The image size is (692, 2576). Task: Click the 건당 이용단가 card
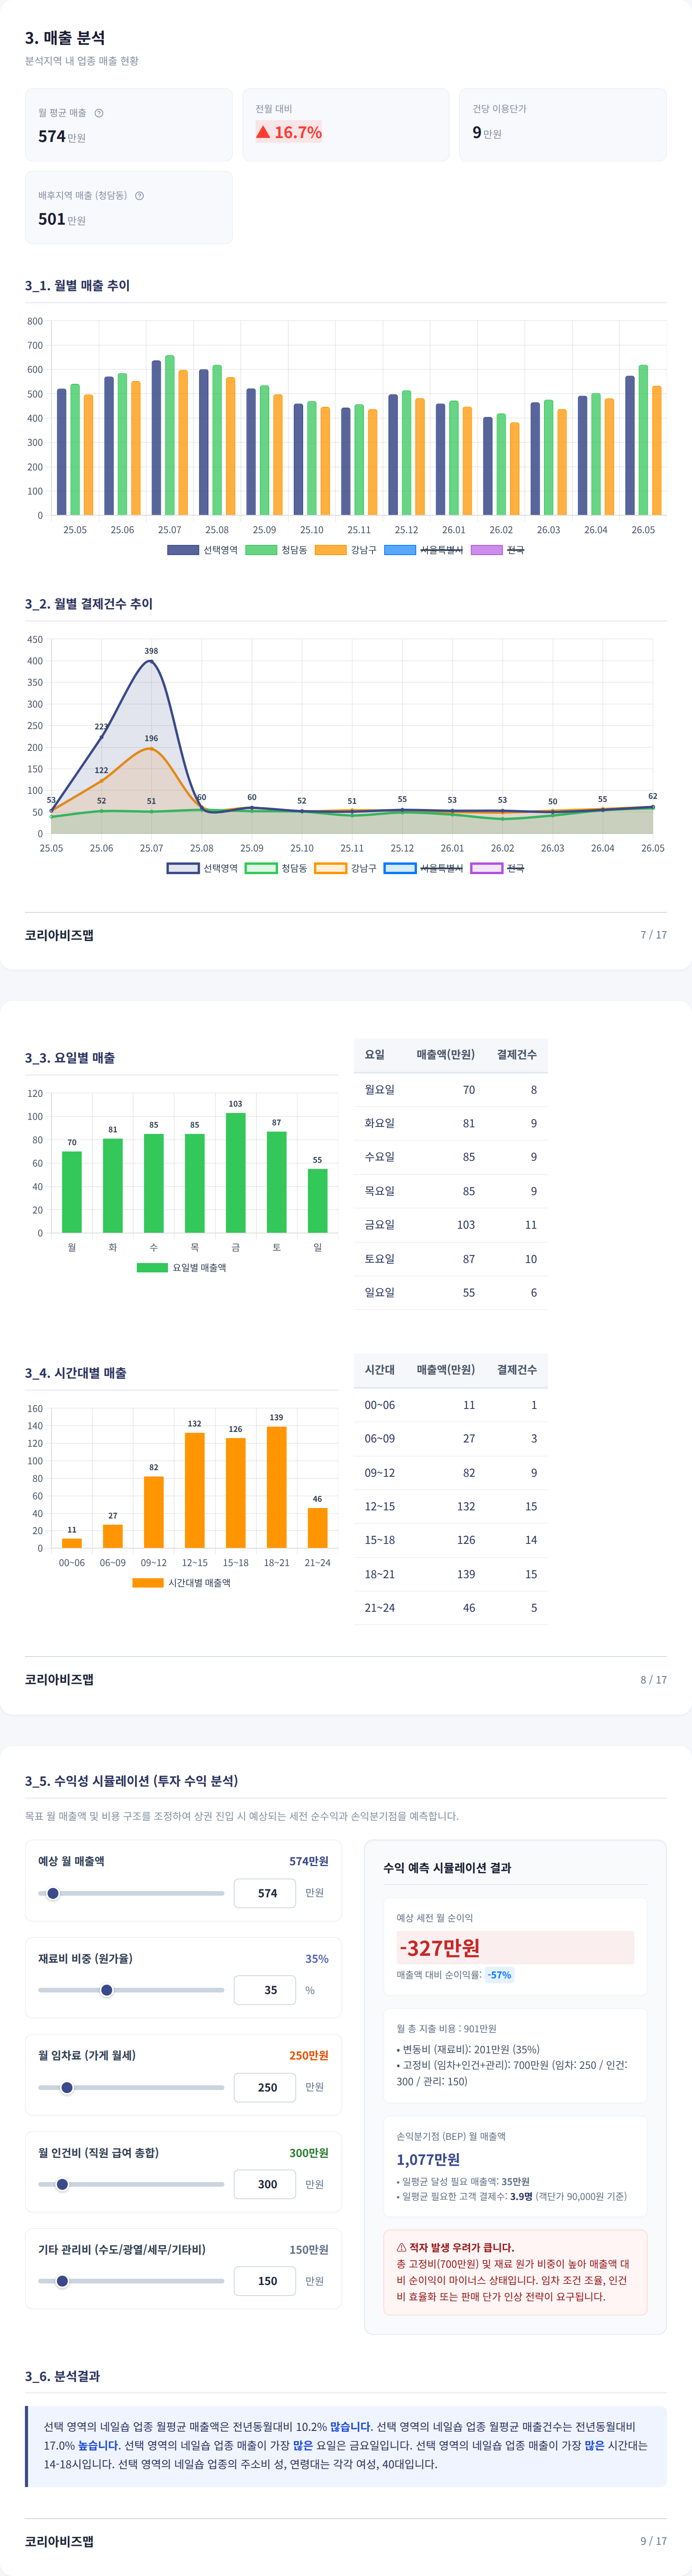pos(563,125)
